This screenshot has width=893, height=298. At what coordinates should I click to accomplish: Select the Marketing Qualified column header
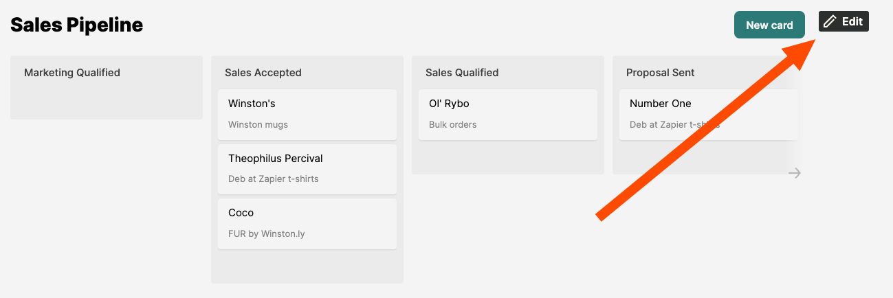coord(72,72)
